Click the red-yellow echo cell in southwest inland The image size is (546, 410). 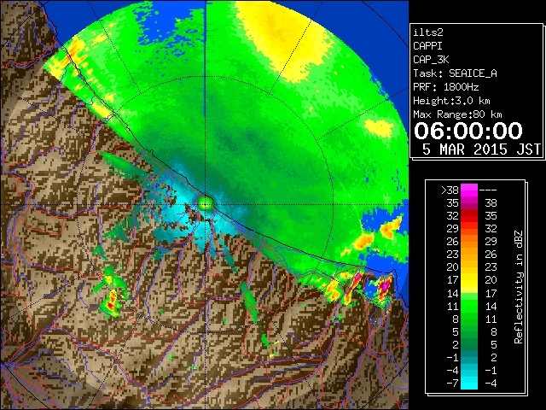click(x=112, y=302)
